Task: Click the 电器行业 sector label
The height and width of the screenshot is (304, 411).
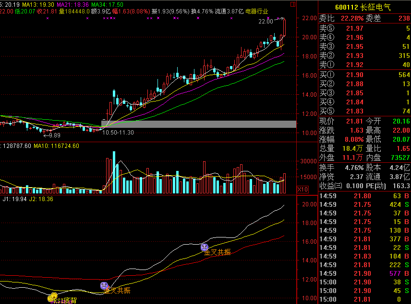Action: click(x=256, y=11)
